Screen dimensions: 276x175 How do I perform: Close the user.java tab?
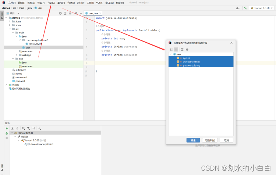tap(100, 13)
